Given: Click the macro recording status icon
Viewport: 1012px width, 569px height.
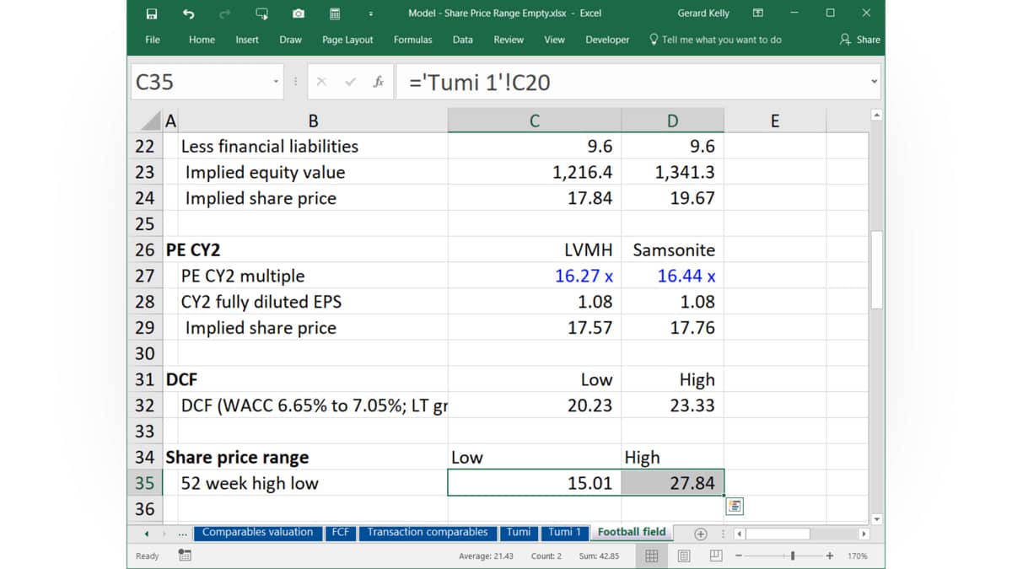Looking at the screenshot, I should [185, 556].
